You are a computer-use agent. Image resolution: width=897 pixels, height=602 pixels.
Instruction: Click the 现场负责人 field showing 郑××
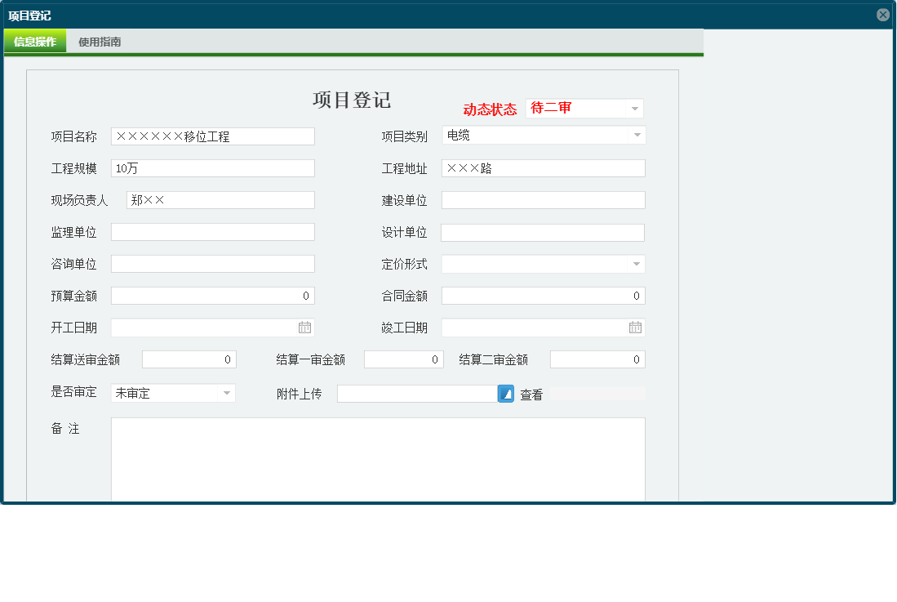pyautogui.click(x=220, y=199)
